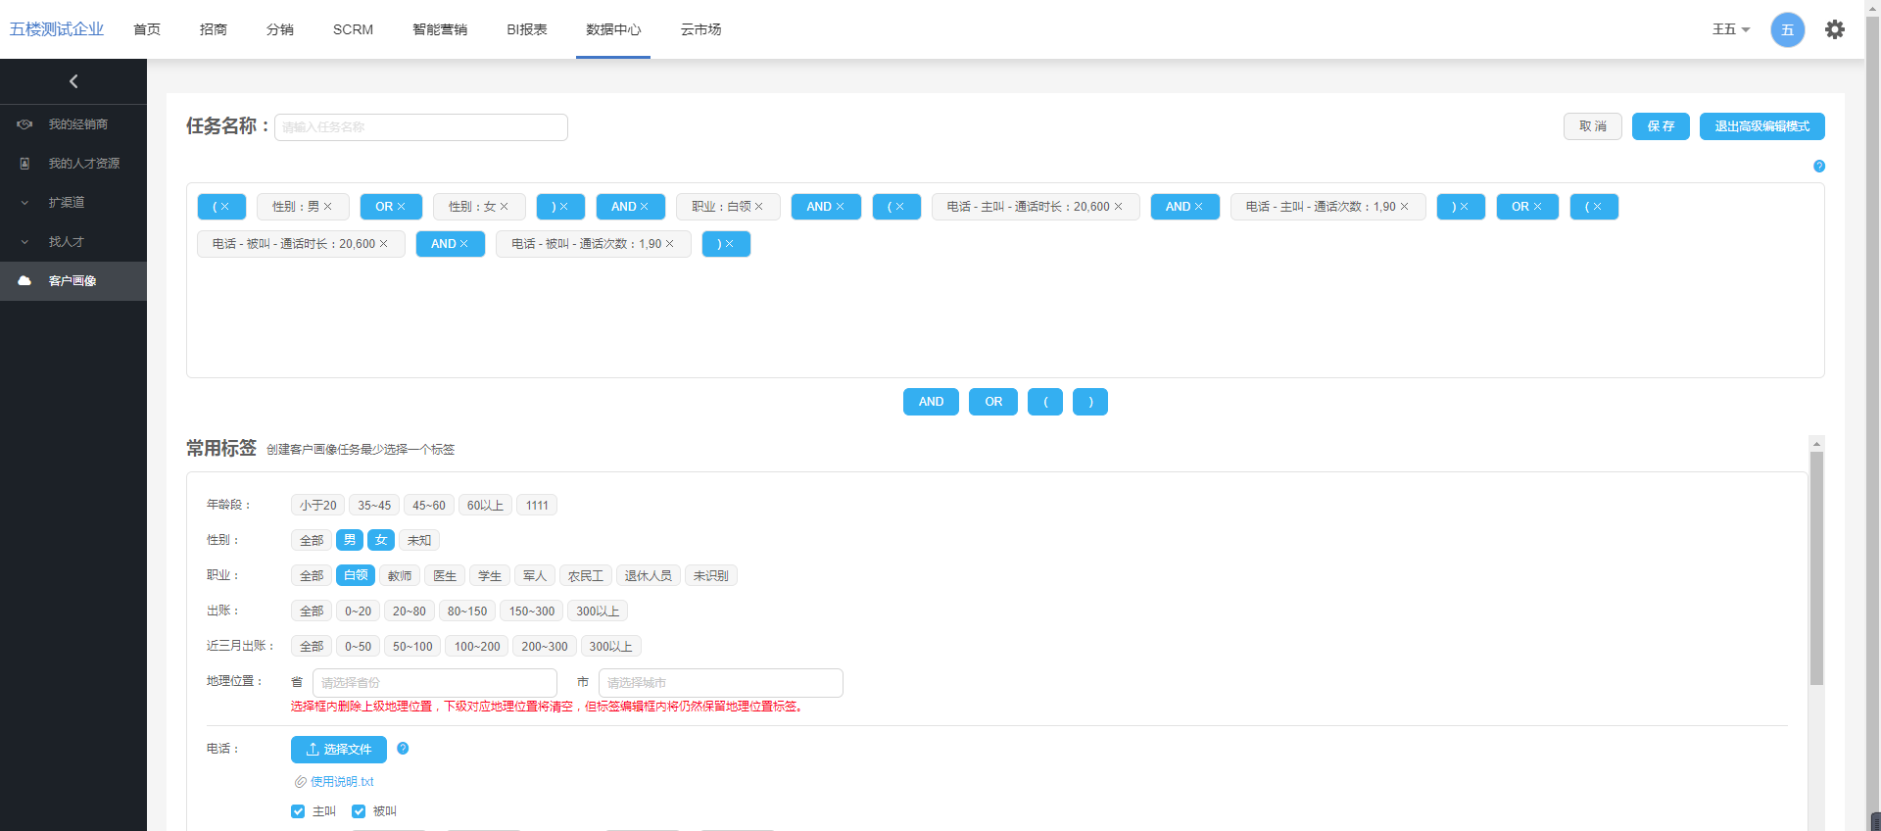This screenshot has width=1881, height=831.
Task: Expand the 扩渠道 sidebar menu
Action: click(x=66, y=203)
